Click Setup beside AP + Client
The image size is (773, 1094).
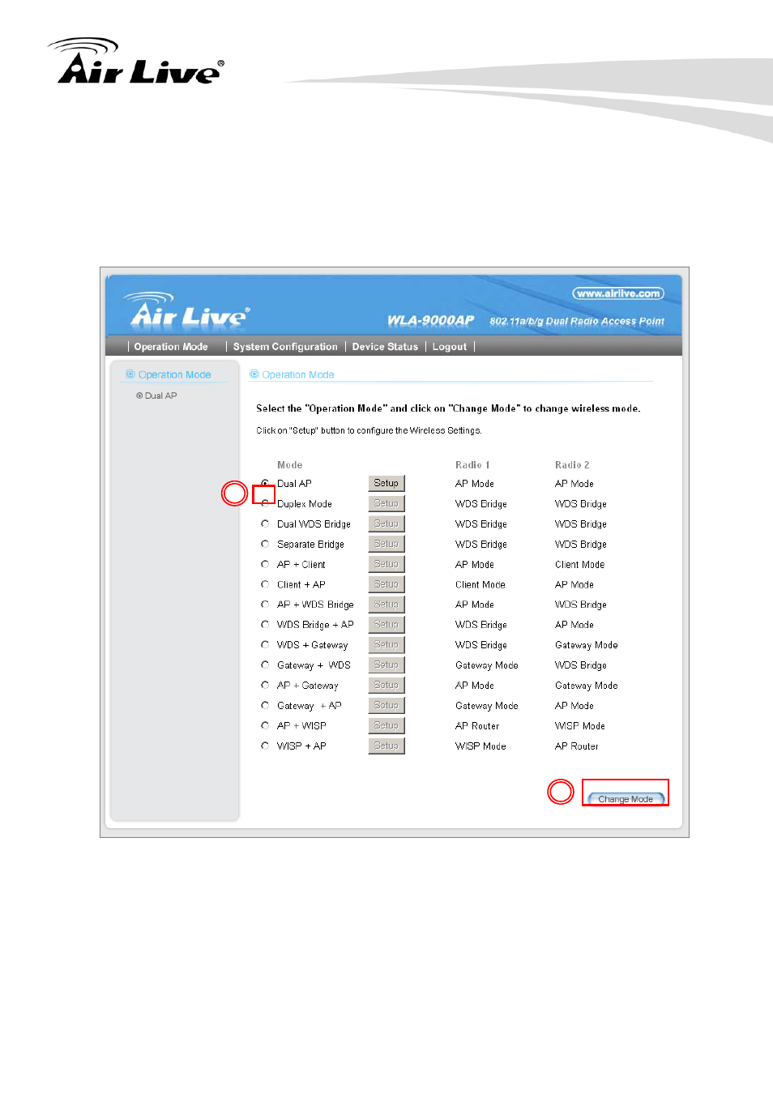tap(386, 564)
